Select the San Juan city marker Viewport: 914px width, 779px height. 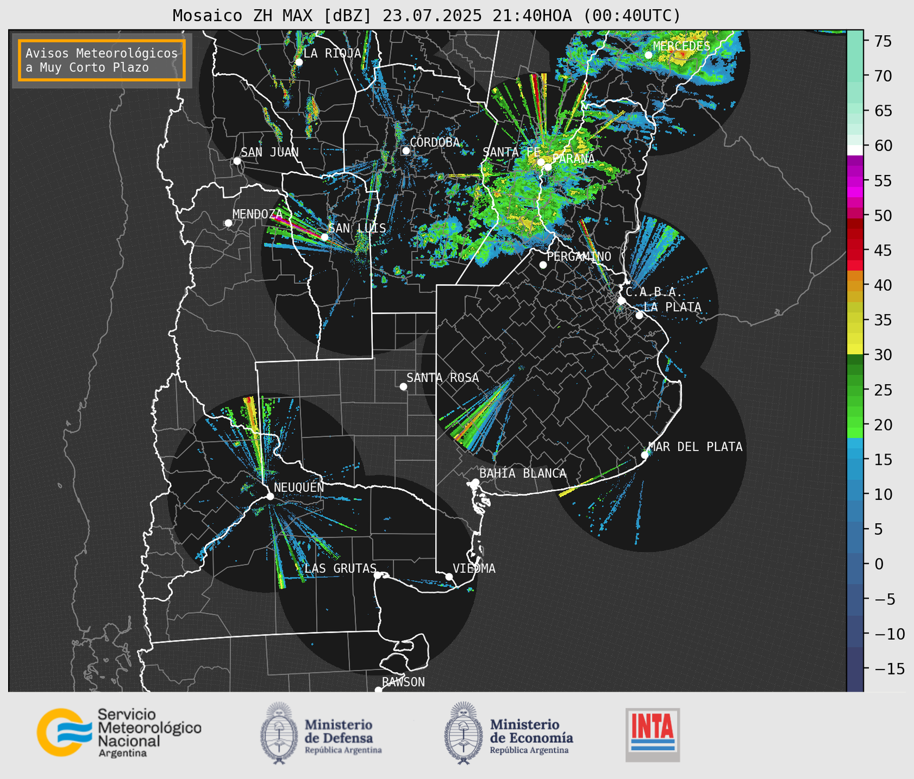pyautogui.click(x=237, y=161)
